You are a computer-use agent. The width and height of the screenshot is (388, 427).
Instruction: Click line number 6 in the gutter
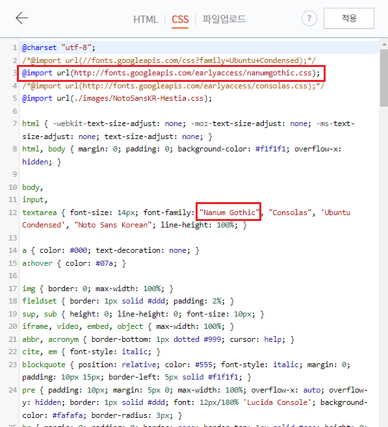click(15, 111)
